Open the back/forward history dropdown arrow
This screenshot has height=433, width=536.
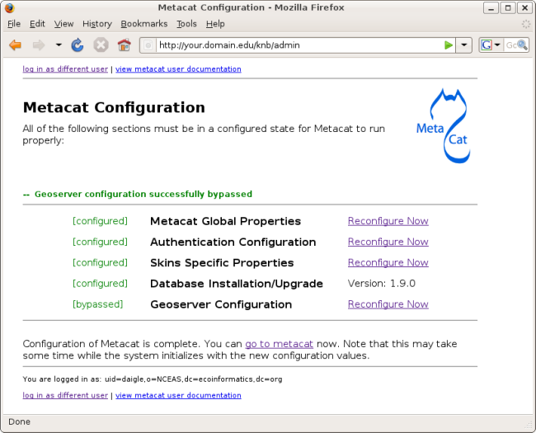(59, 45)
